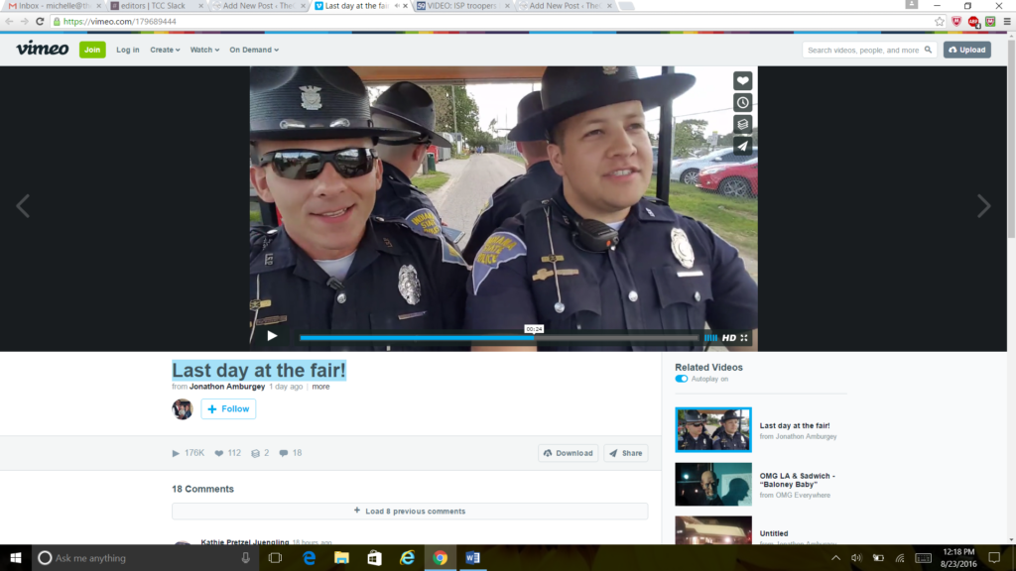Viewport: 1016px width, 571px height.
Task: Follow Jonathon Amburgey with Follow button
Action: (x=228, y=408)
